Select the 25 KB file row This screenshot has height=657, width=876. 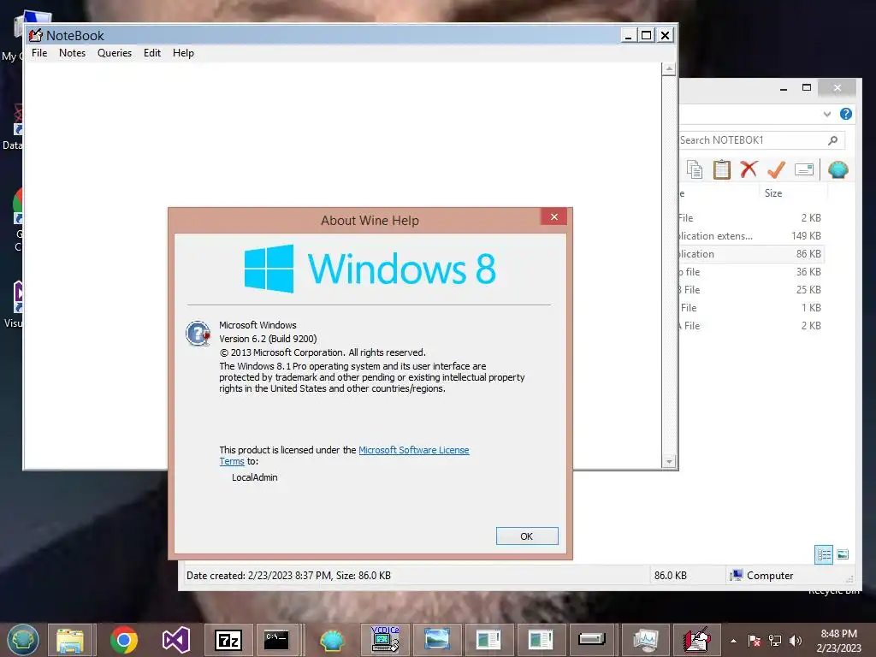751,289
